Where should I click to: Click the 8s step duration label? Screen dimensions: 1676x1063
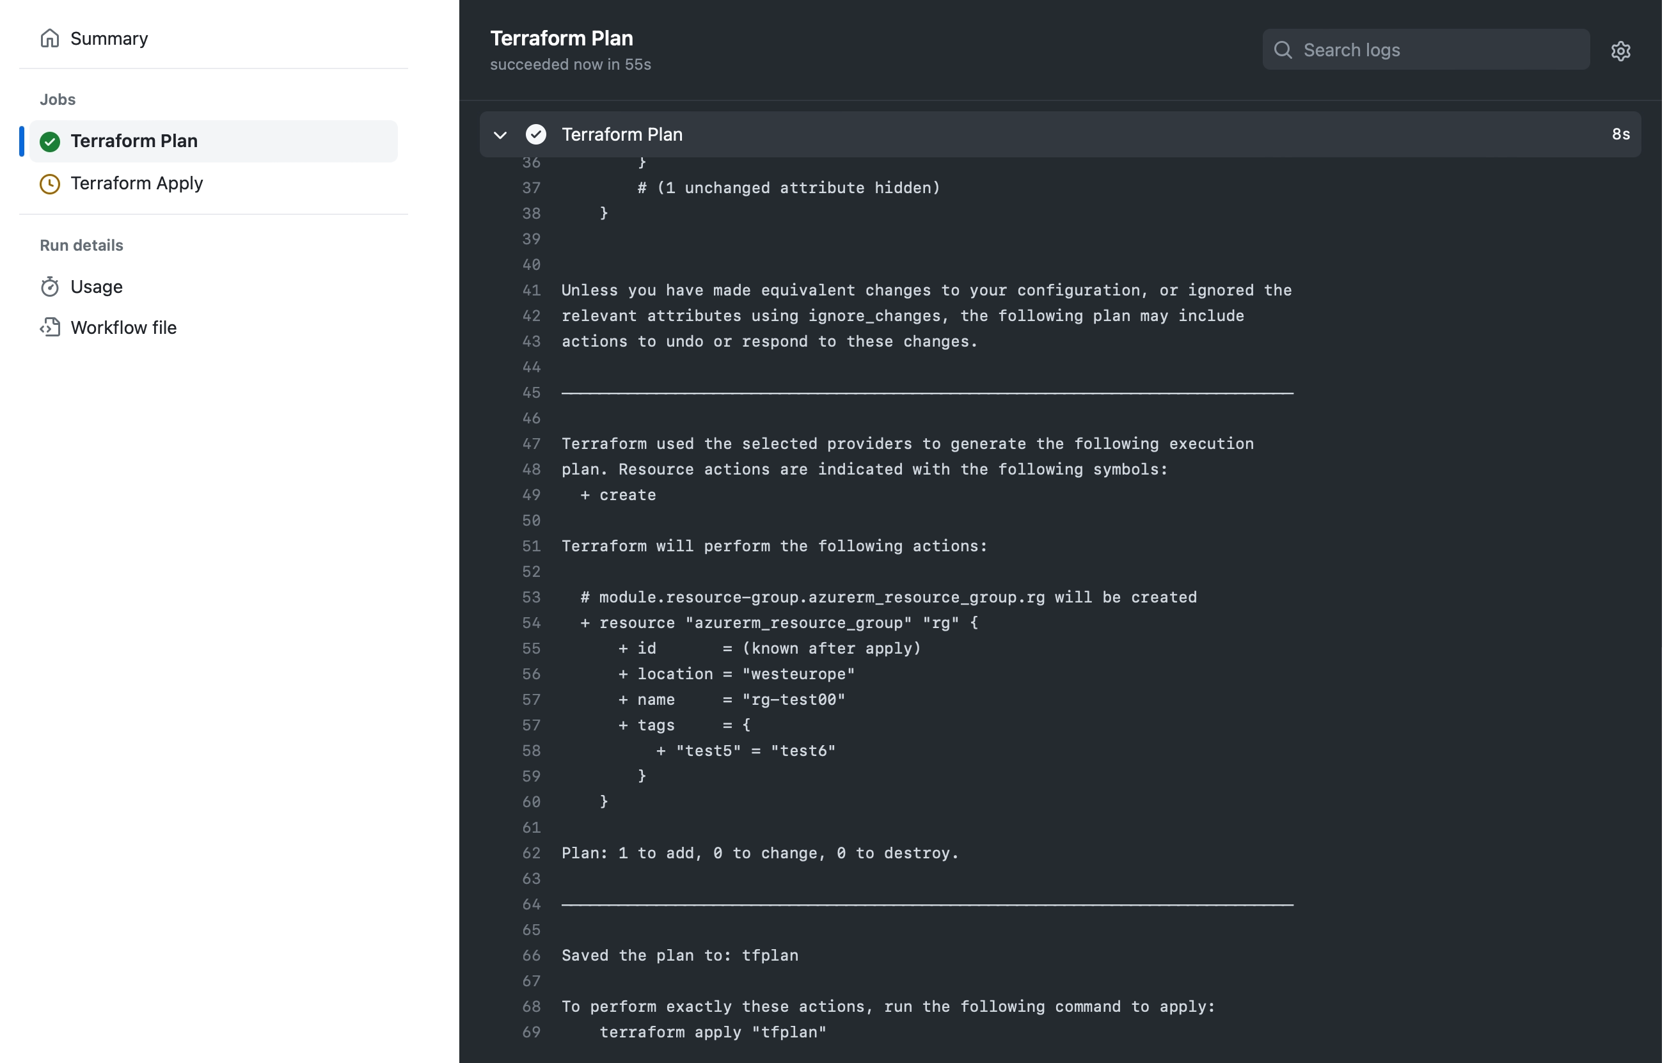[1620, 134]
